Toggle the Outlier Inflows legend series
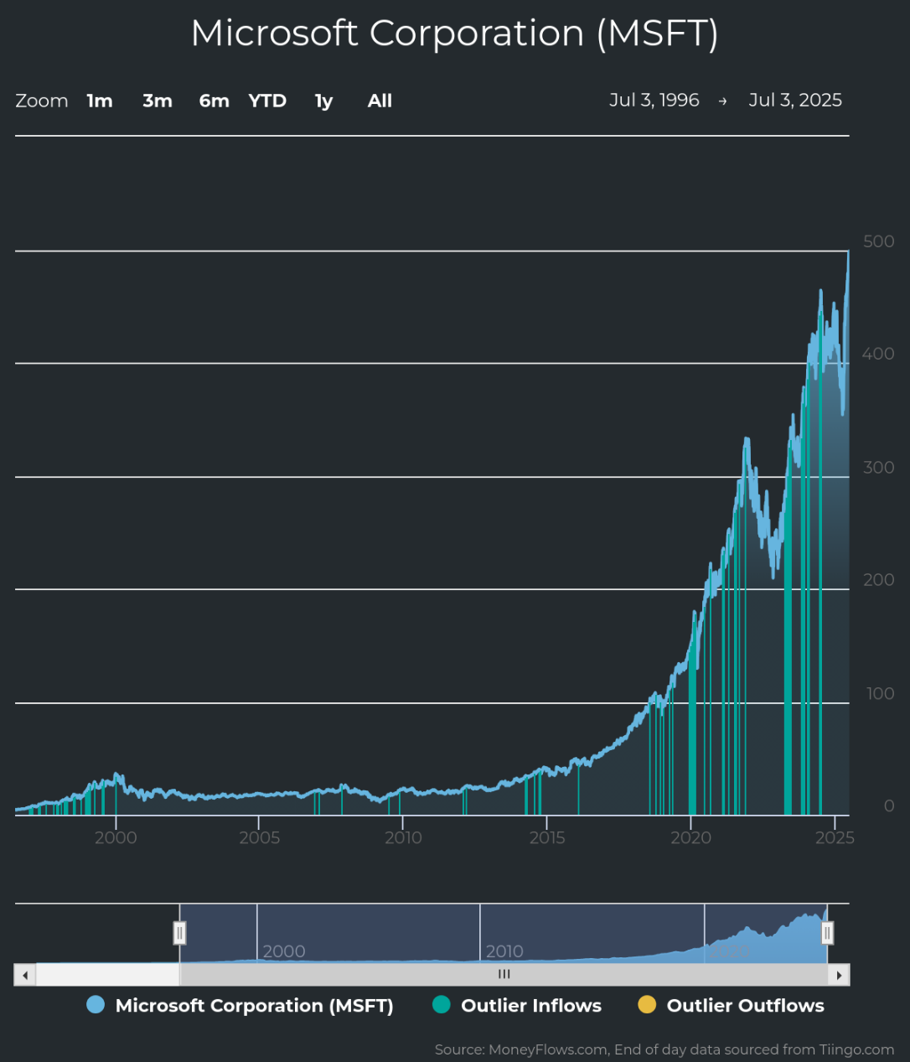 517,1005
